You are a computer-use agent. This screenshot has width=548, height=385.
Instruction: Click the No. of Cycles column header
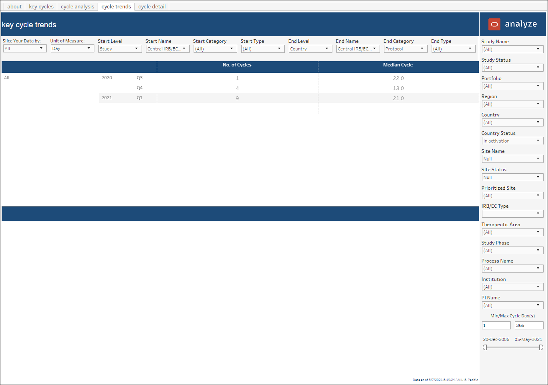237,65
